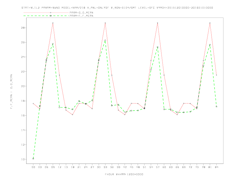Click x-axis tick label 30
Screen dimensions: 236x182
pyautogui.click(x=99, y=167)
